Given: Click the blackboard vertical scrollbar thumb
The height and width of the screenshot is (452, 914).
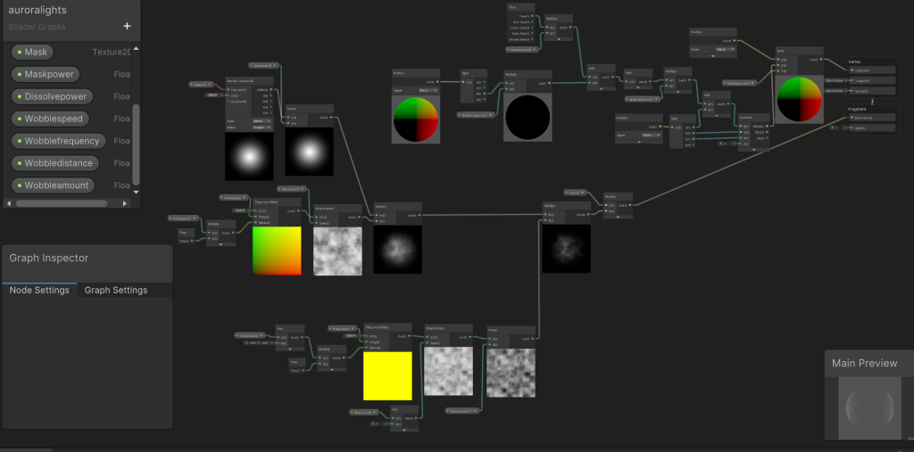Looking at the screenshot, I should pyautogui.click(x=137, y=144).
